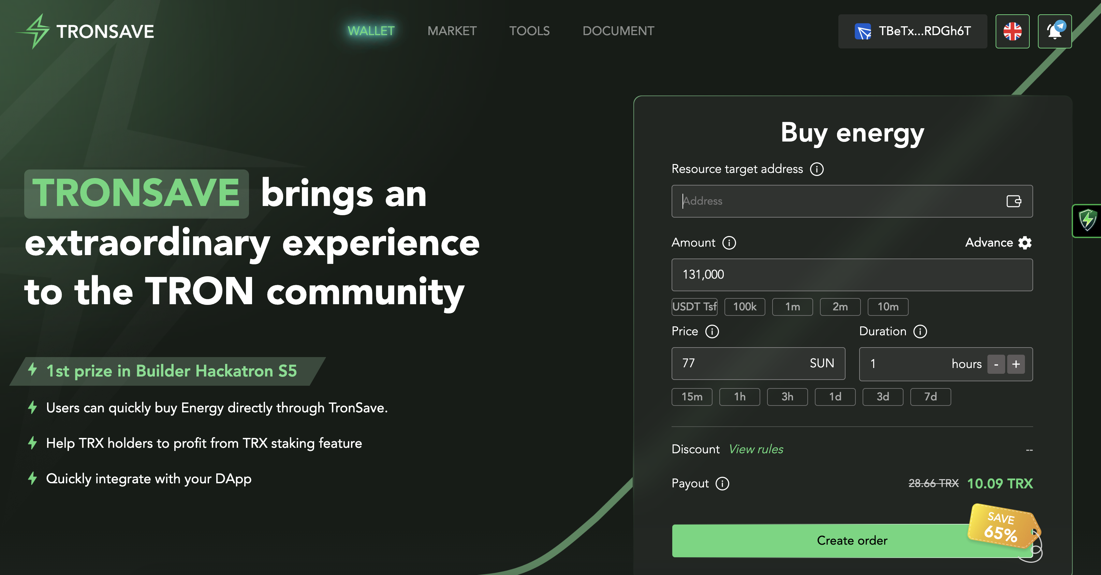
Task: Decrease duration with minus button
Action: (996, 364)
